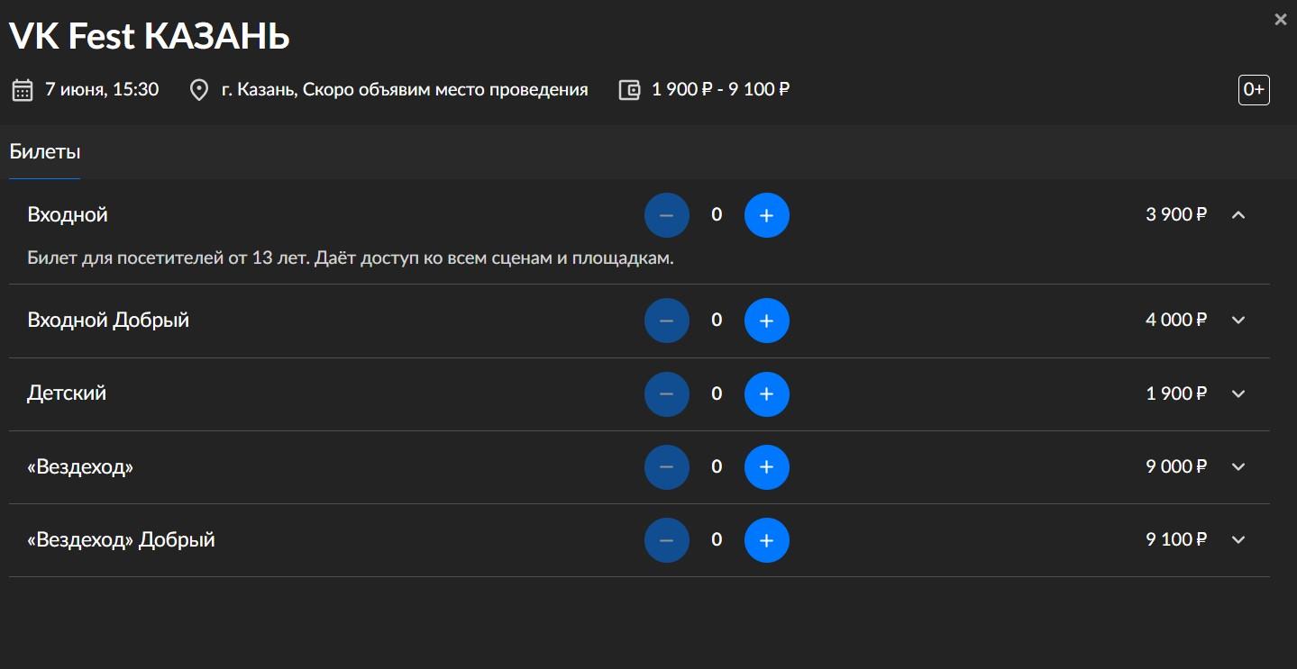Viewport: 1297px width, 669px height.
Task: Close the VK Fest ticket dialog
Action: pyautogui.click(x=1281, y=19)
